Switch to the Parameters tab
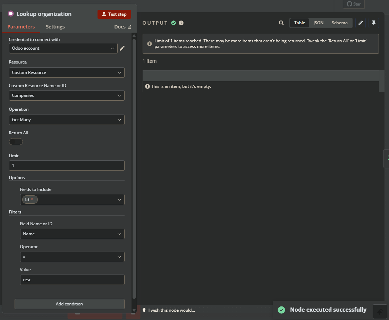This screenshot has height=320, width=389. tap(21, 27)
